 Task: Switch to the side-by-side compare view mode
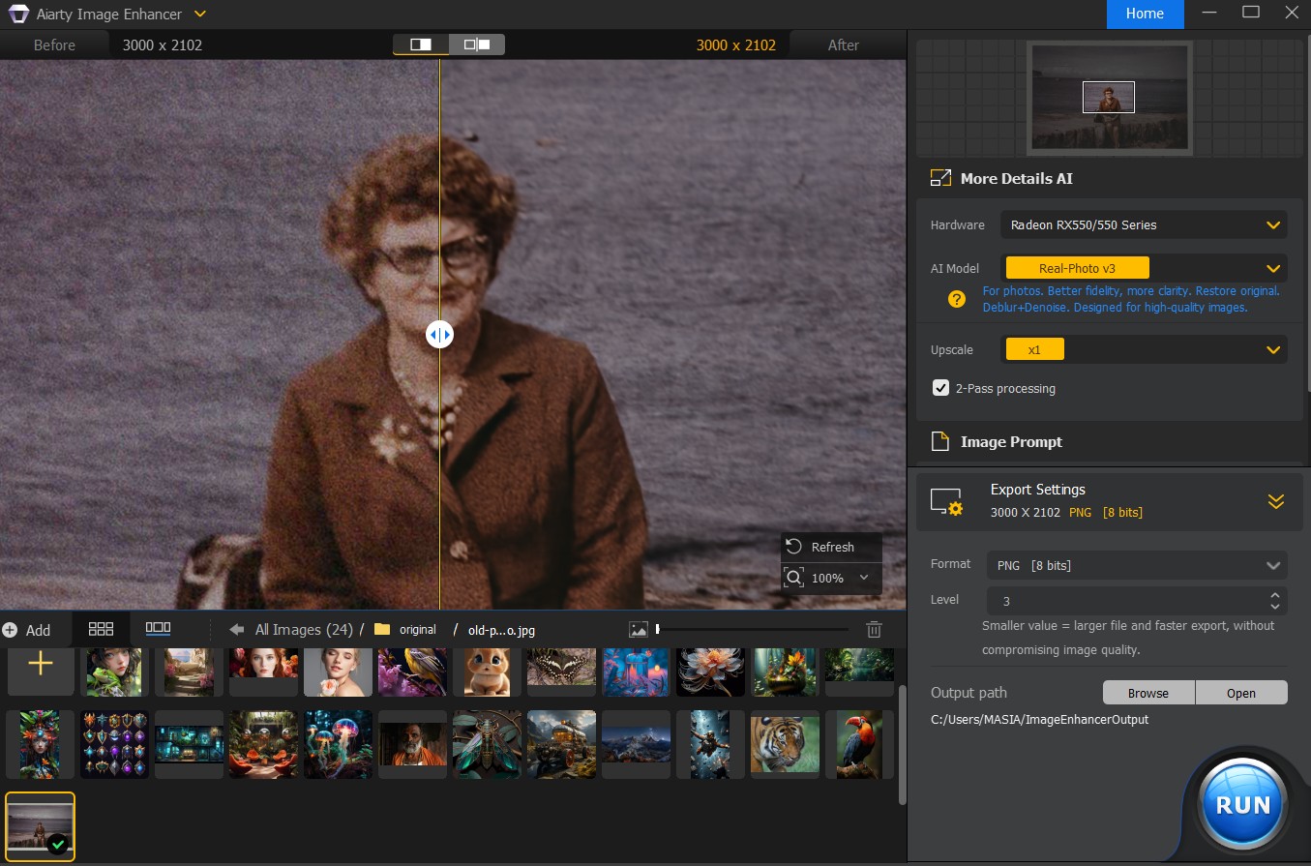coord(477,45)
